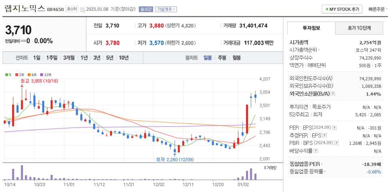
Task: Click the 52주최고 최저 value 5,420 | 2,085
Action: point(369,115)
